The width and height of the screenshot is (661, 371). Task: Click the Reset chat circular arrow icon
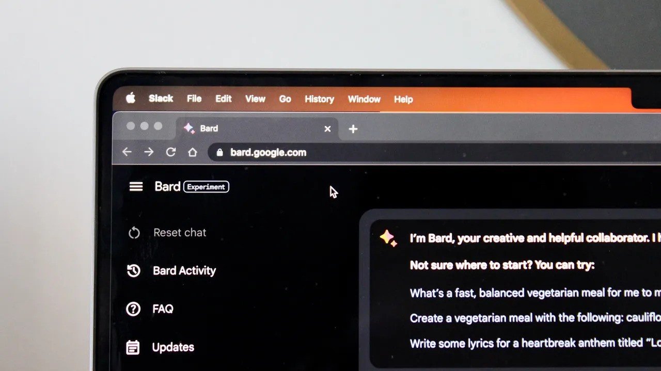134,233
